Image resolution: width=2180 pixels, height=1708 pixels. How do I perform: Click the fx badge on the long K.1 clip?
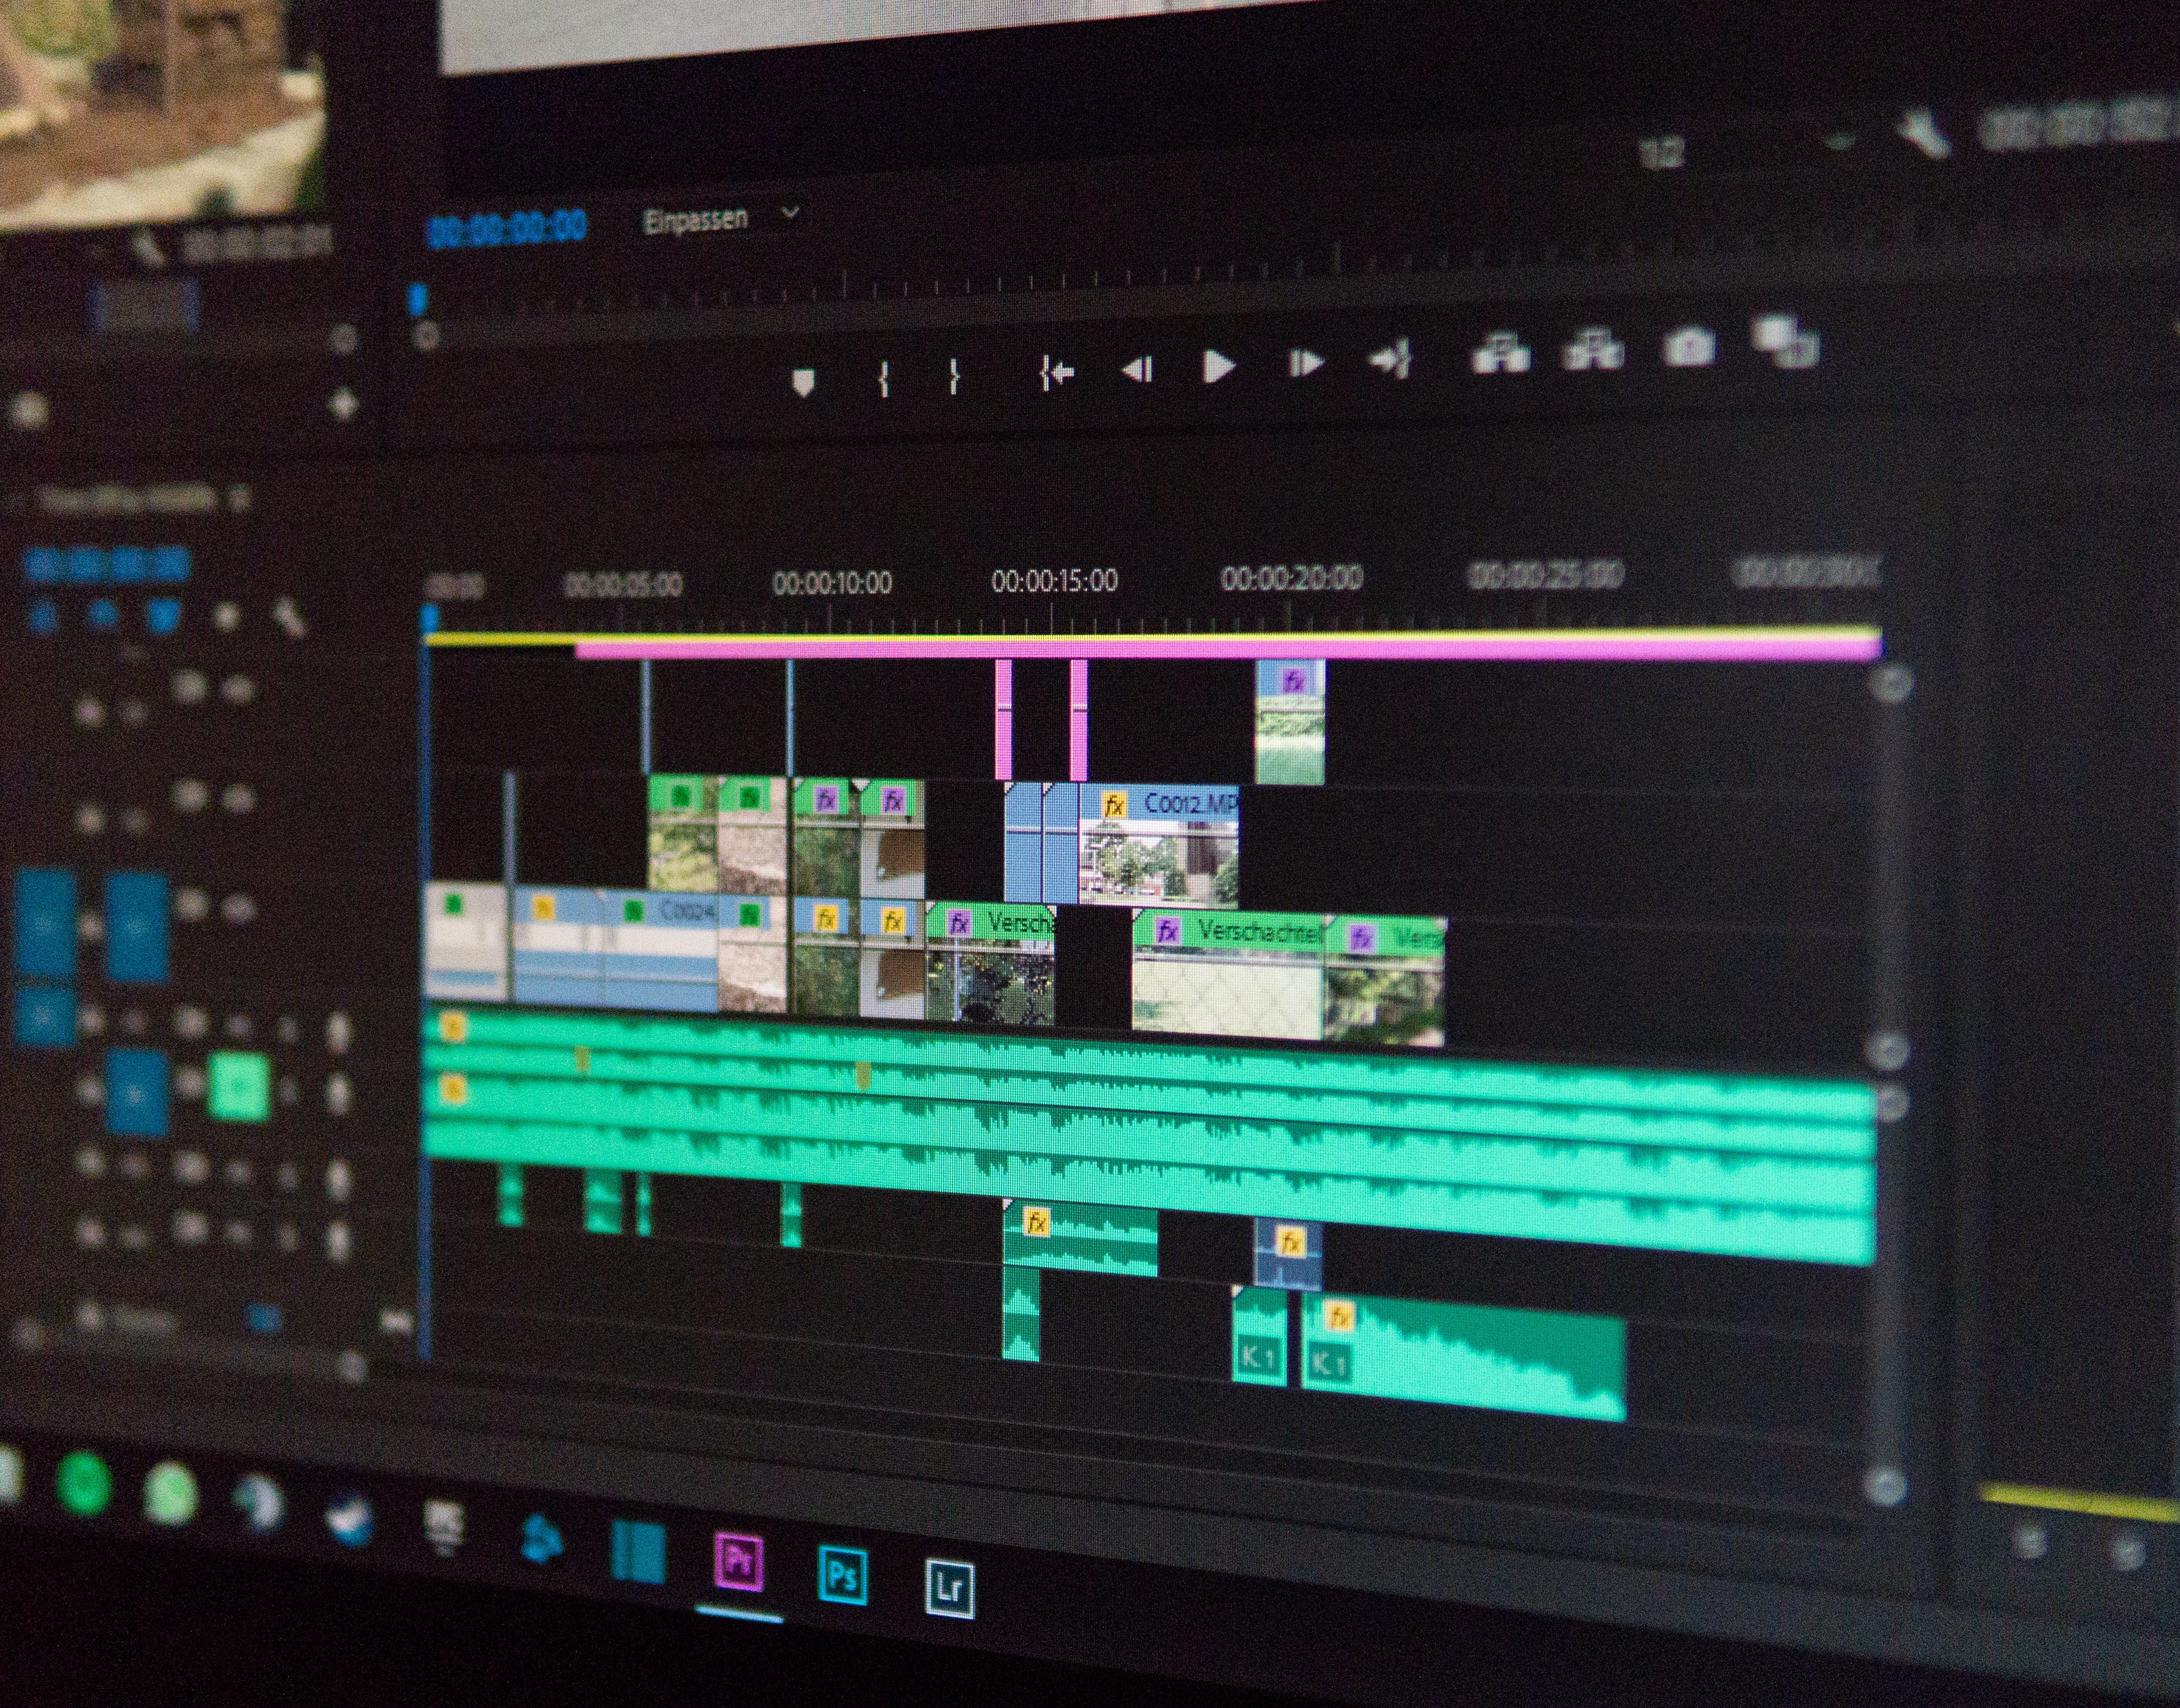pos(1340,1316)
